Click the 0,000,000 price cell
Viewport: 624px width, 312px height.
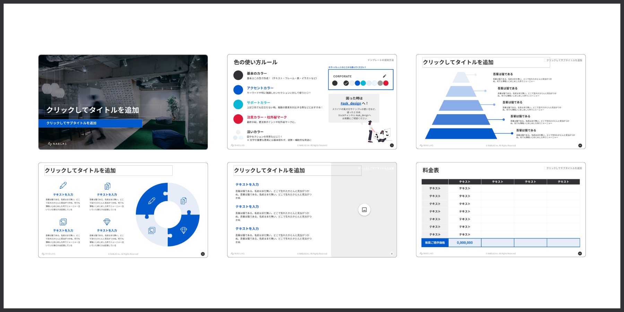(x=465, y=243)
